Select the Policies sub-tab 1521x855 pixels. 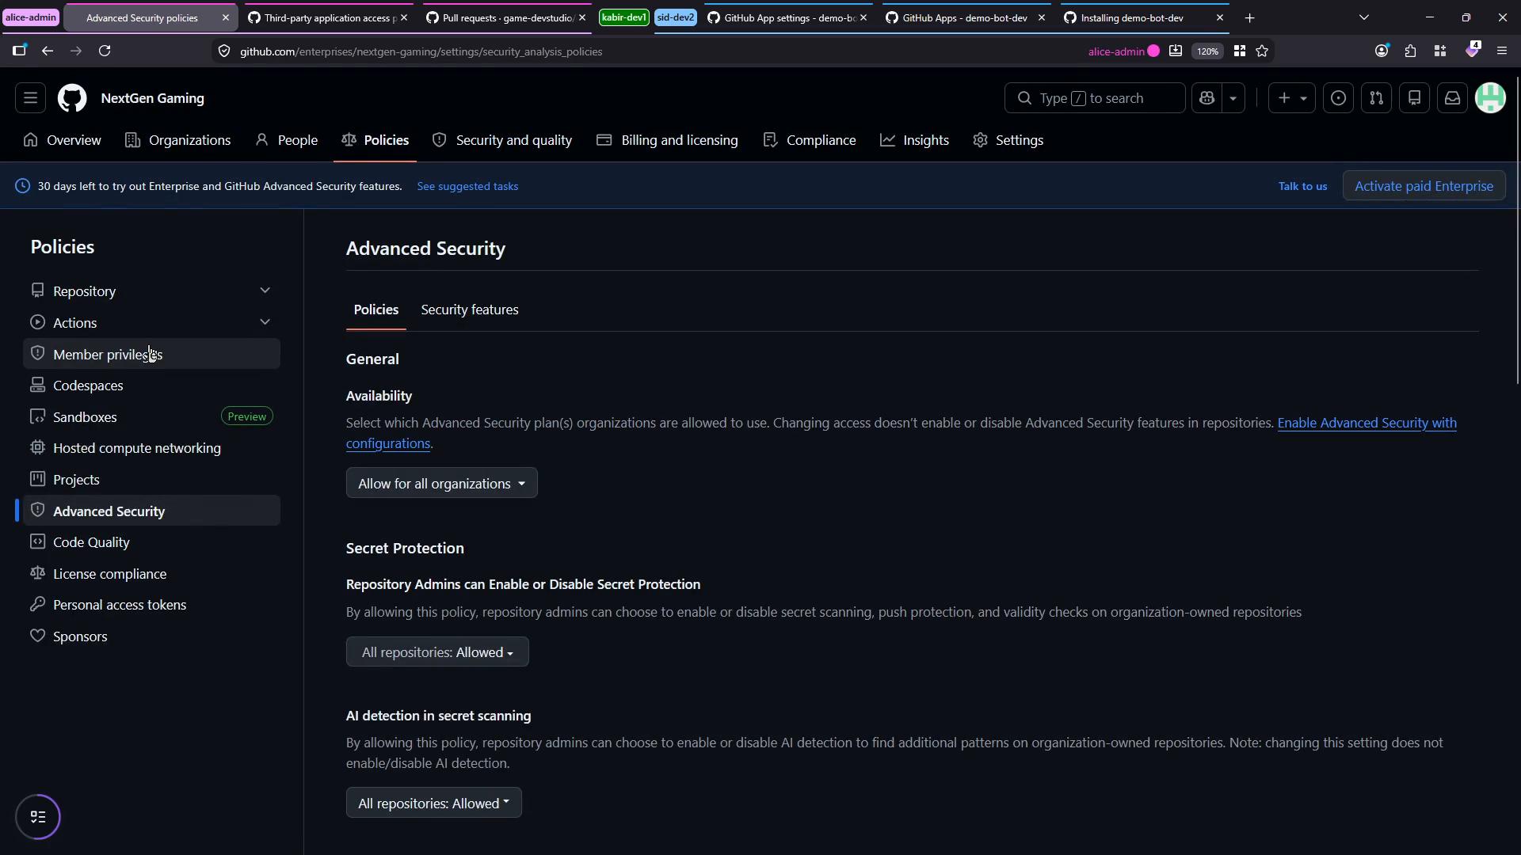(375, 310)
